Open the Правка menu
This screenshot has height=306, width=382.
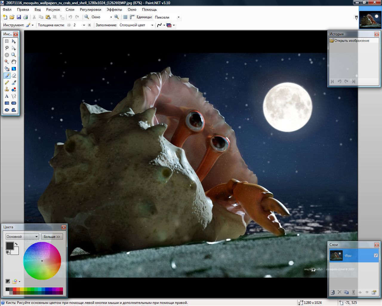(23, 10)
